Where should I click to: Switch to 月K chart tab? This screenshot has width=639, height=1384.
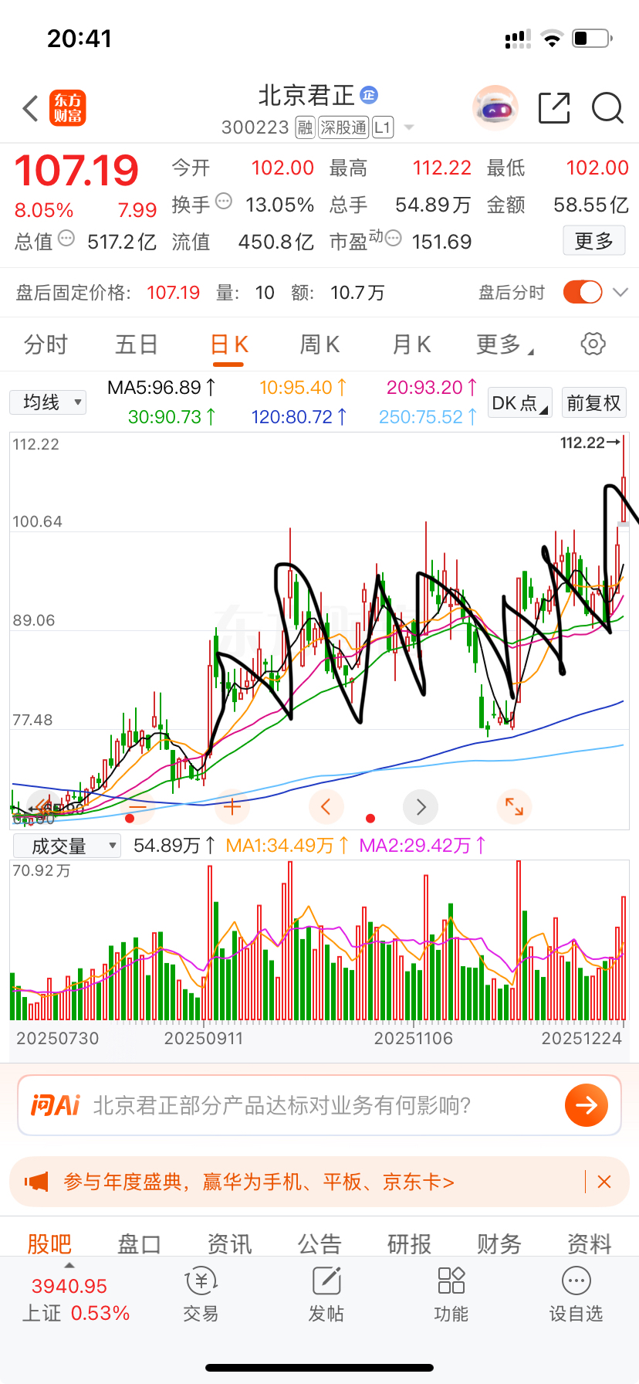click(411, 344)
